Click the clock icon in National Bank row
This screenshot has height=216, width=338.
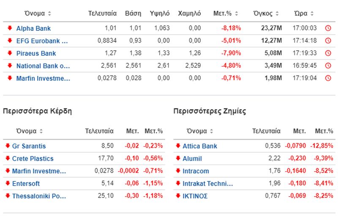click(x=328, y=66)
